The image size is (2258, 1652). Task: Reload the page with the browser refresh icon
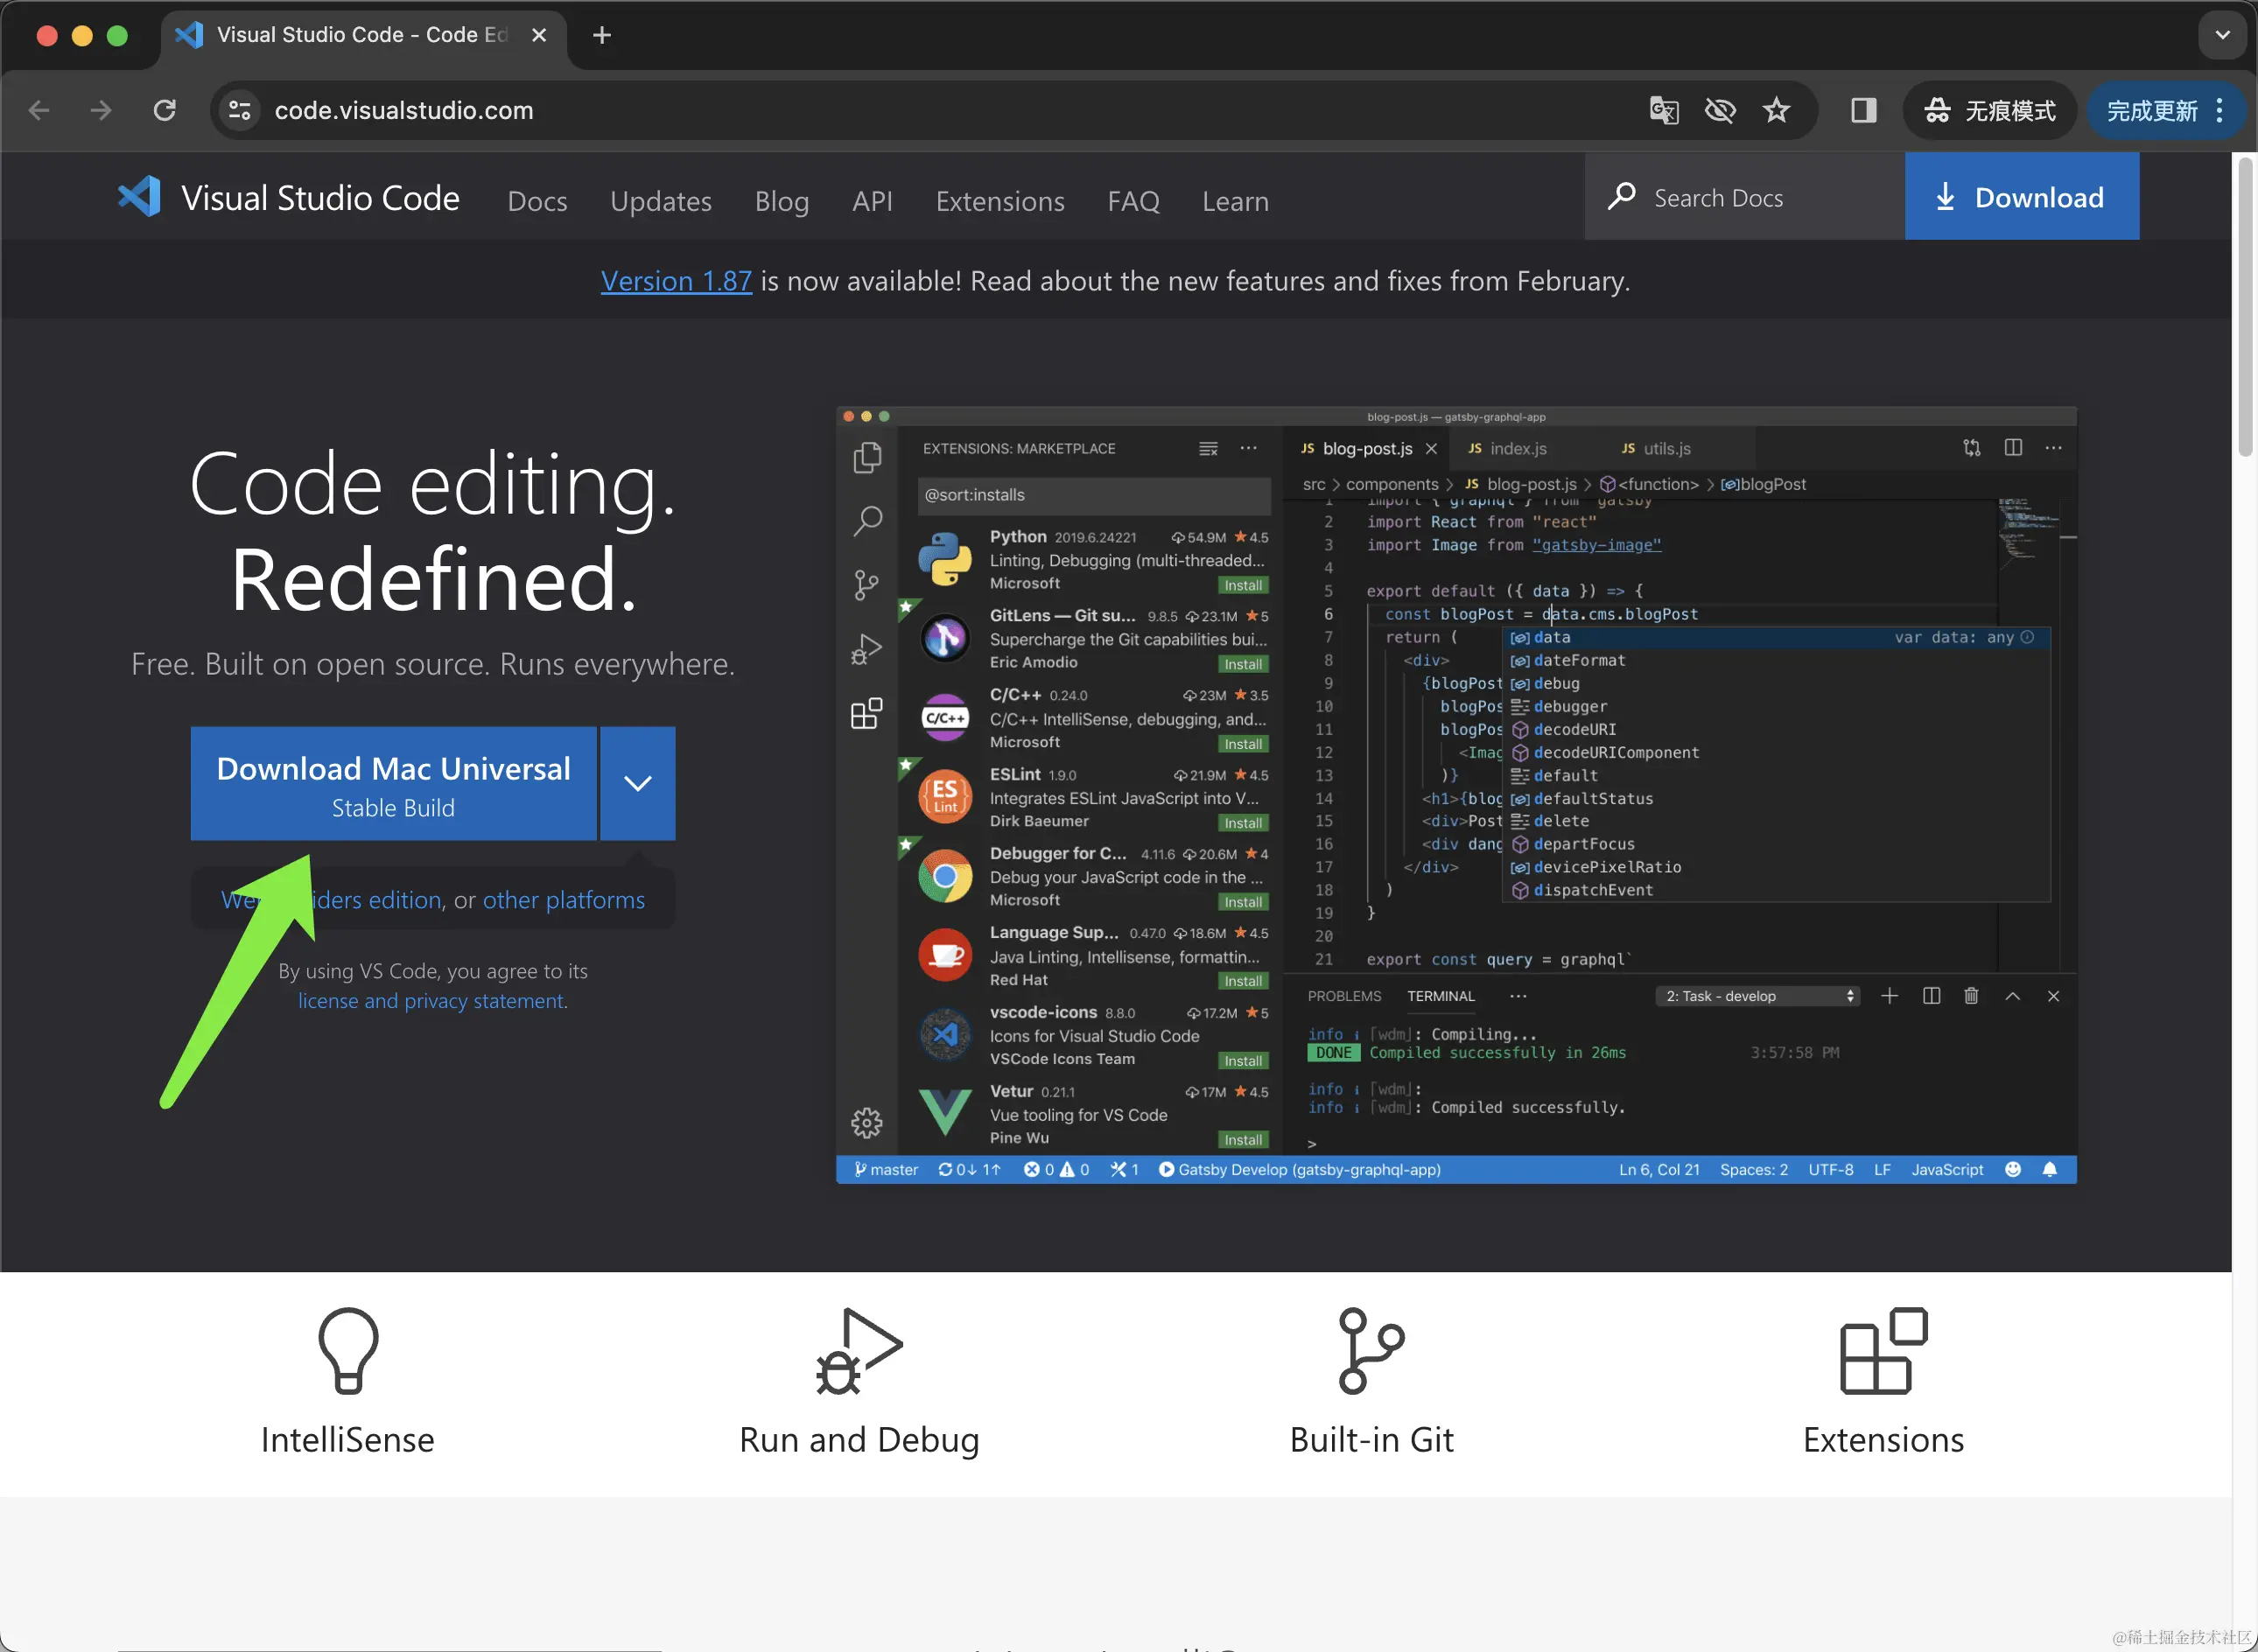165,110
